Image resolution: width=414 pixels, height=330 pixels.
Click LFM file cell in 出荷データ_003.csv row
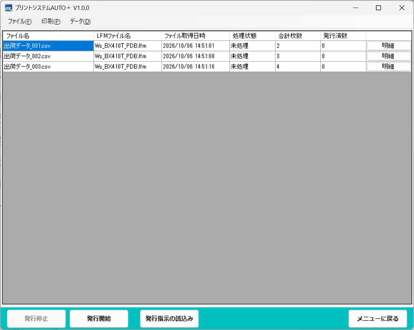(x=128, y=66)
